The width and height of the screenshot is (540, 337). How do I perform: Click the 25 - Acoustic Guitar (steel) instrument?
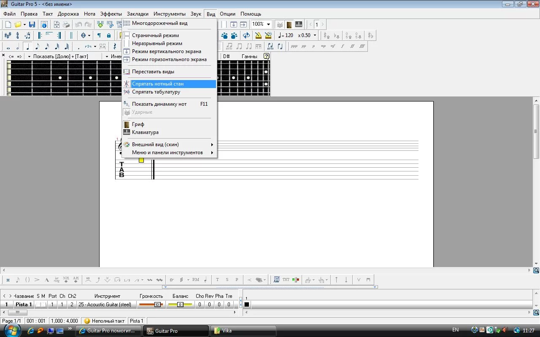[105, 305]
